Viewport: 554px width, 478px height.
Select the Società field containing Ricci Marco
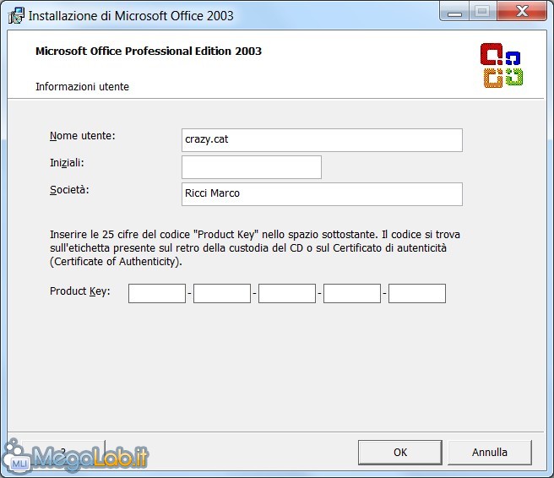(x=322, y=194)
